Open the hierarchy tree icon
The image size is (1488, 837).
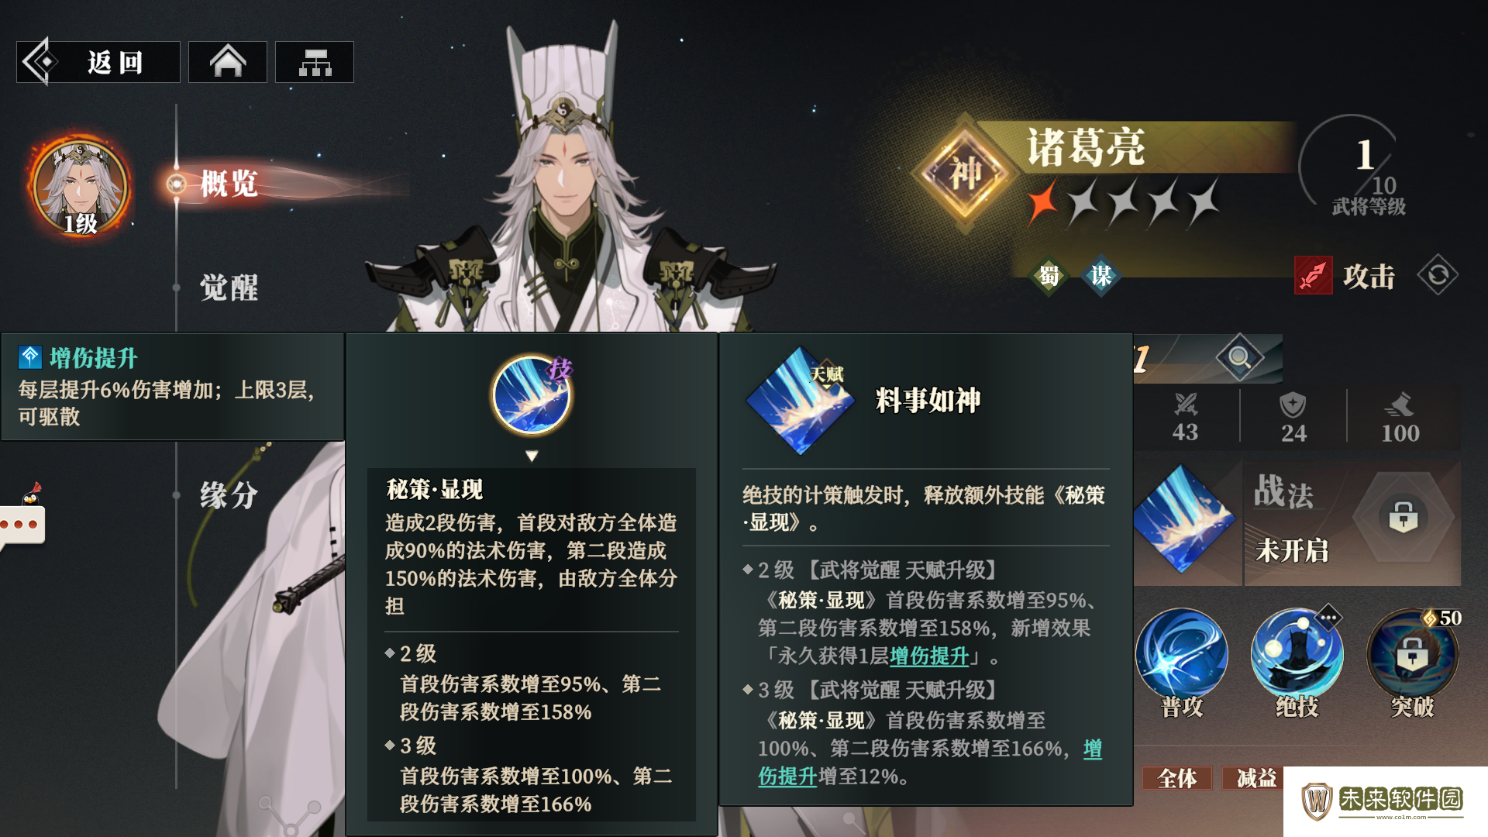(315, 62)
